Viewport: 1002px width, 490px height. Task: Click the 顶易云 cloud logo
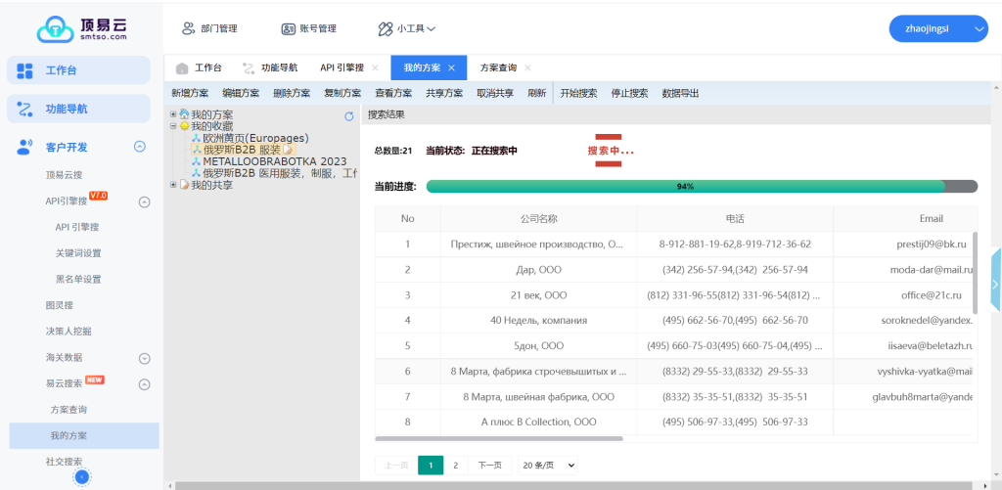(x=56, y=28)
